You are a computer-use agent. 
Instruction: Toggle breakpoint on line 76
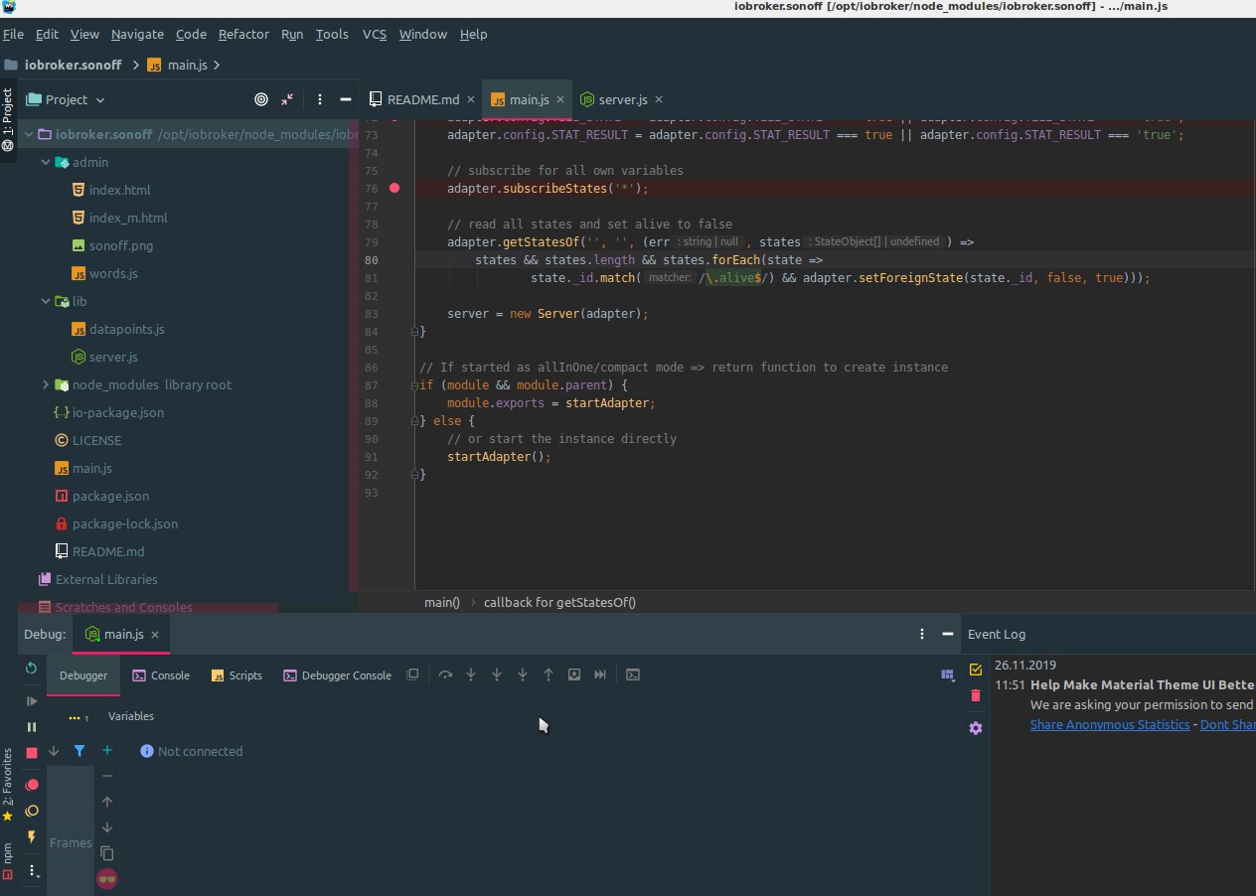(x=394, y=188)
